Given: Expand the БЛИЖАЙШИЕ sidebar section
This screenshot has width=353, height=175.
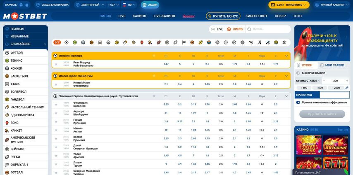Looking at the screenshot, I should click(26, 44).
